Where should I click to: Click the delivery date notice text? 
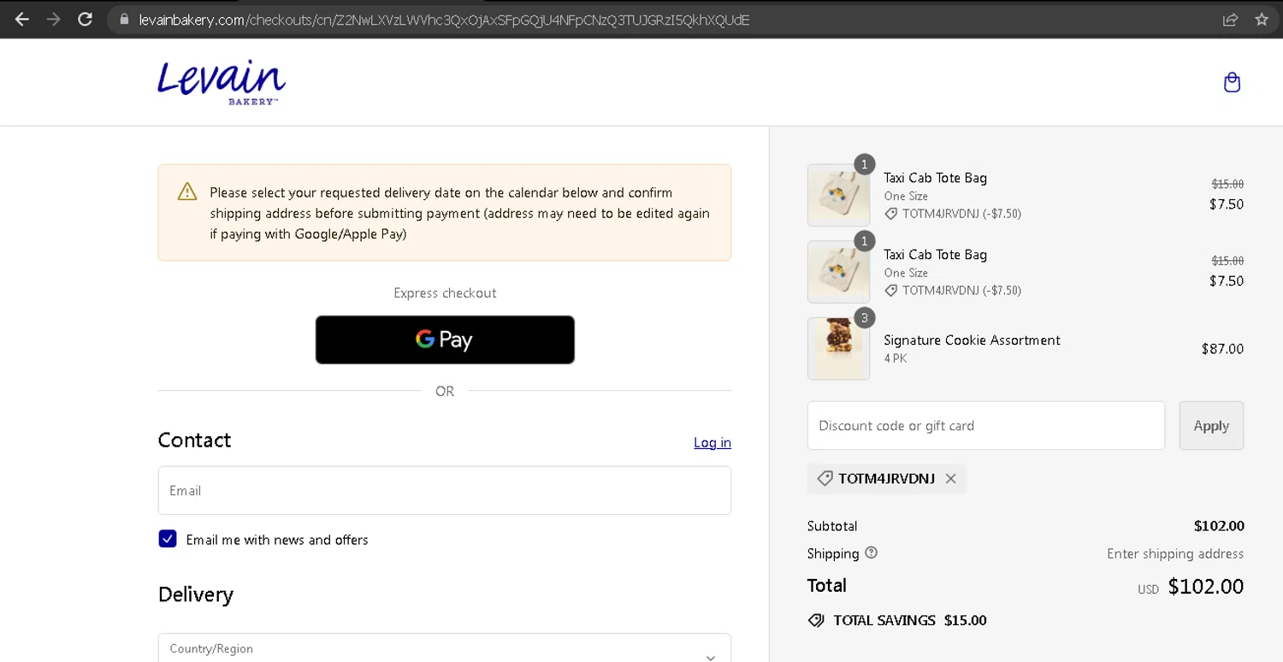coord(460,213)
